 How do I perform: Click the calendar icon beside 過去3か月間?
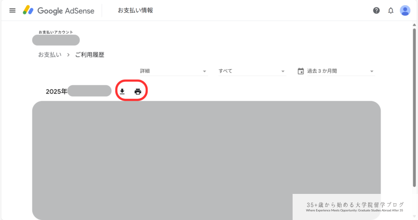point(301,71)
